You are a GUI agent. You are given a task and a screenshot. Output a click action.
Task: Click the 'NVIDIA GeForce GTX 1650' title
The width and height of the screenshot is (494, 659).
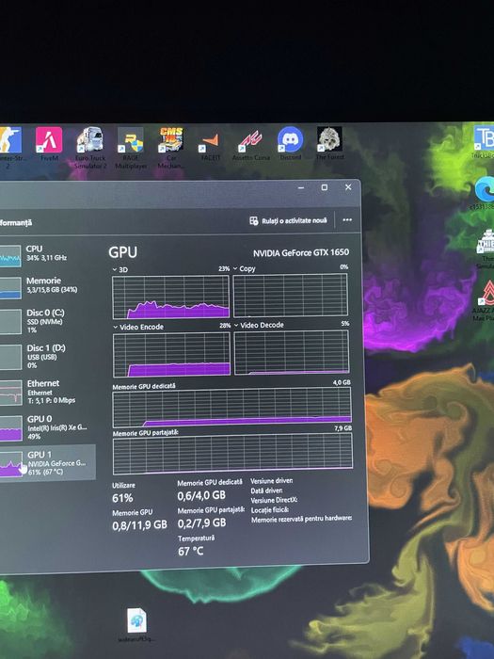(x=301, y=252)
